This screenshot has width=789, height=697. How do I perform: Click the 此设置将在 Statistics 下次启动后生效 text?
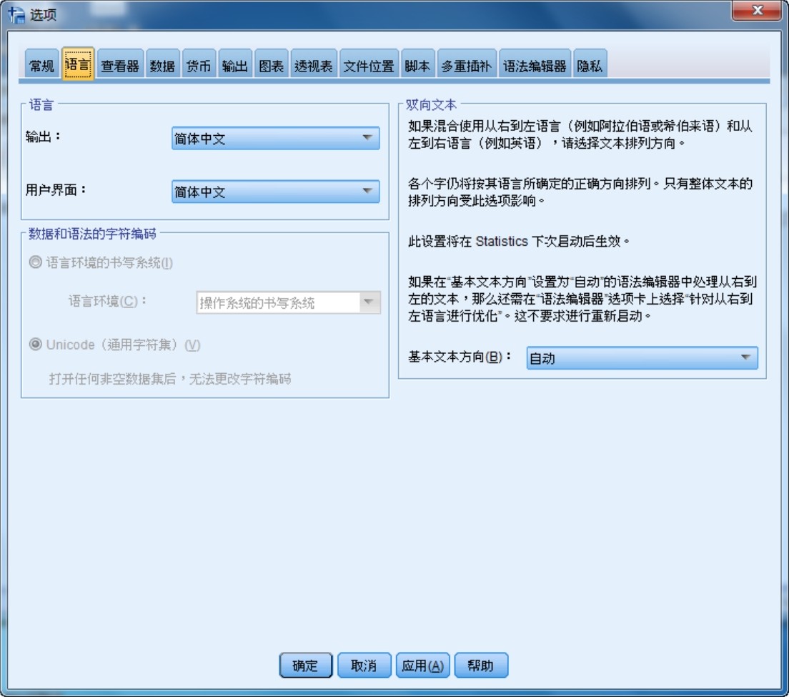pos(519,241)
